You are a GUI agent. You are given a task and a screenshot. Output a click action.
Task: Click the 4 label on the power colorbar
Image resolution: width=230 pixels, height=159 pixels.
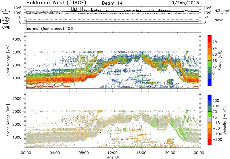(x=214, y=80)
